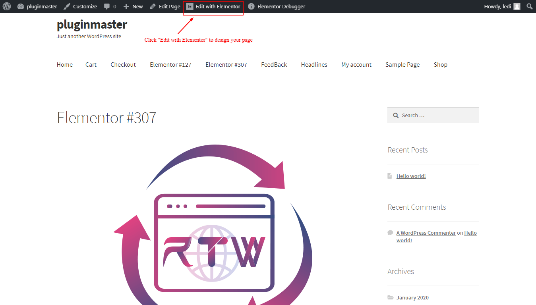Navigate to the Checkout page
Image resolution: width=536 pixels, height=305 pixels.
point(123,65)
